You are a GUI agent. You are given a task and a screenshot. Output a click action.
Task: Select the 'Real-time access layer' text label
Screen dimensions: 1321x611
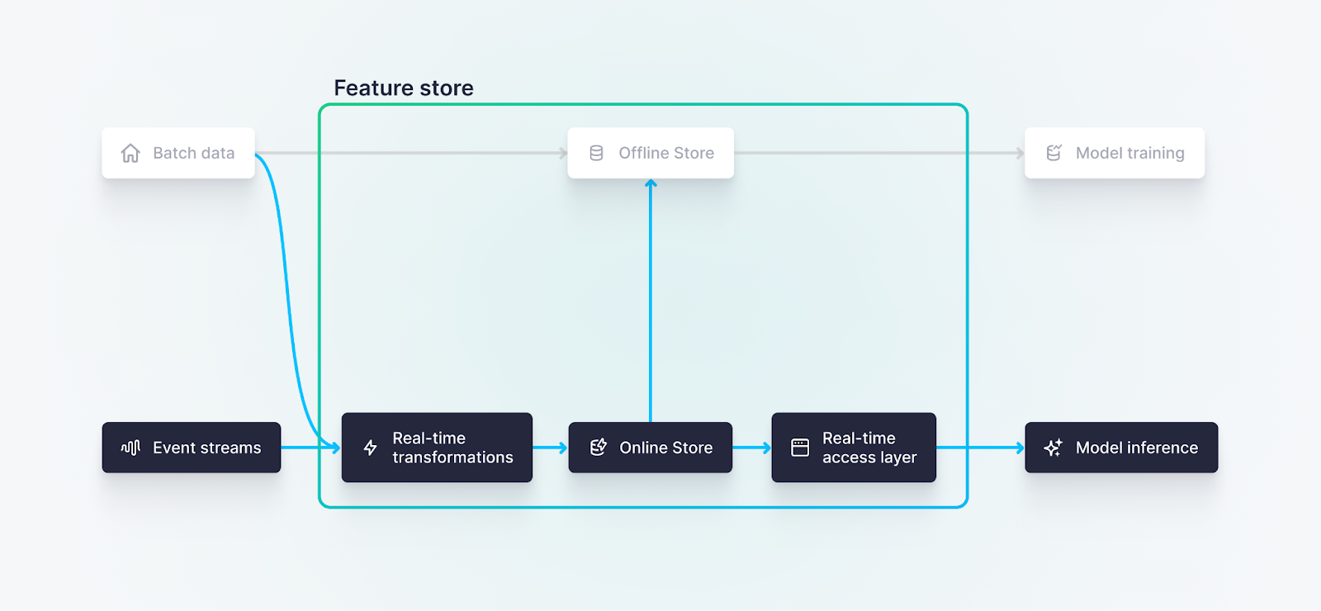869,448
